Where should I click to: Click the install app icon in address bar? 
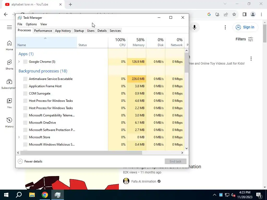[x=217, y=14]
